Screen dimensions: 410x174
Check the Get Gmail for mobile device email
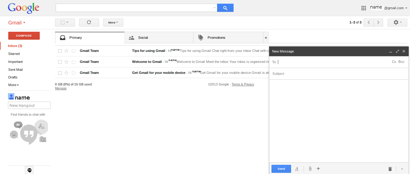pos(60,73)
